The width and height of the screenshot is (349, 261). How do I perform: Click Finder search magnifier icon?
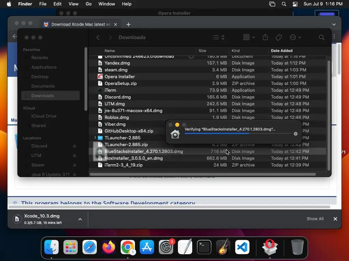321,37
